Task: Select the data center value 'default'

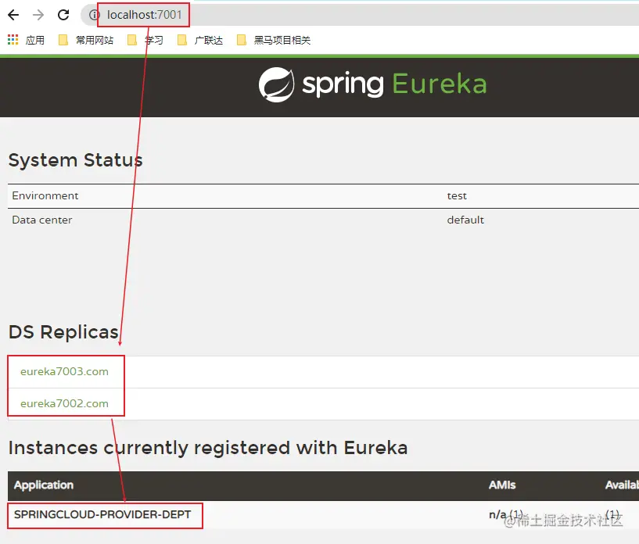Action: pyautogui.click(x=465, y=220)
